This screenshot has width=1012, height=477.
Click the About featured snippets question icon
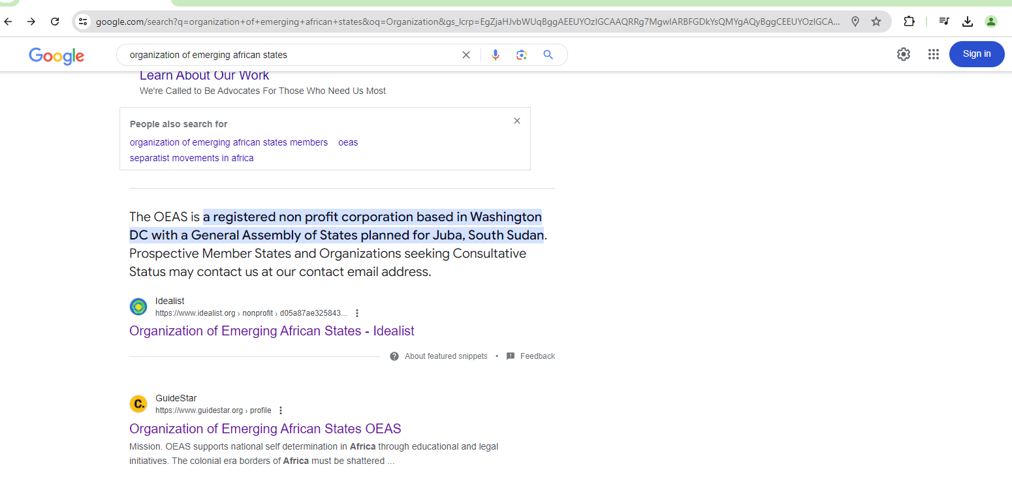click(x=394, y=356)
